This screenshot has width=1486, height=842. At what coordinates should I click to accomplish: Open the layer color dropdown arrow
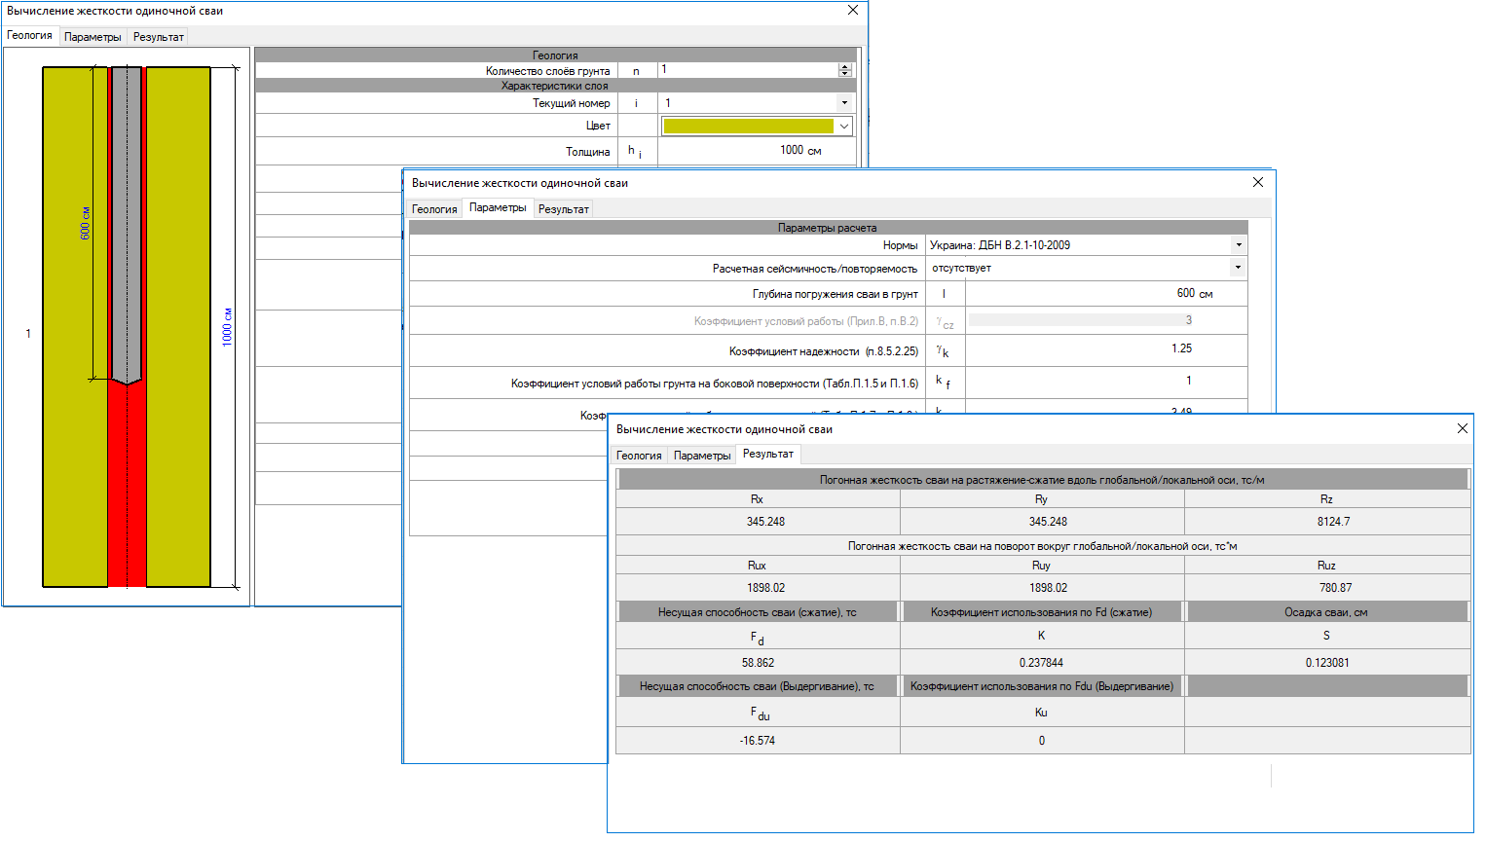point(844,126)
